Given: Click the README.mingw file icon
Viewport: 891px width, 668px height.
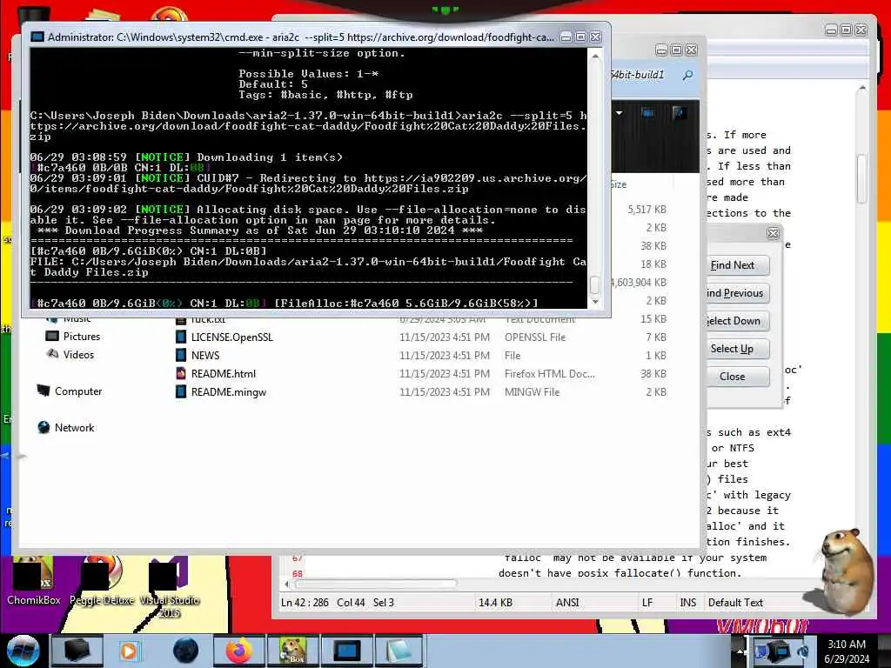Looking at the screenshot, I should [181, 392].
